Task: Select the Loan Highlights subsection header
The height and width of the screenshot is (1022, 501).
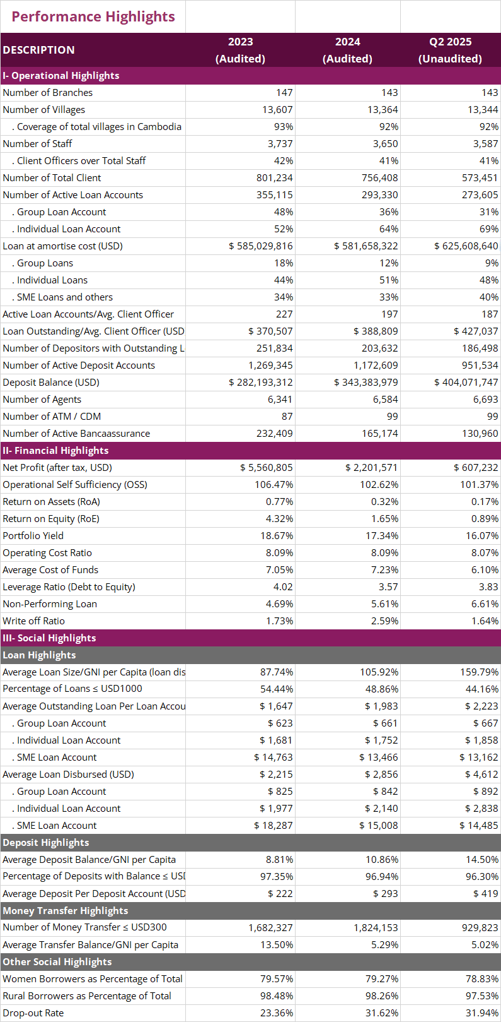Action: (39, 655)
